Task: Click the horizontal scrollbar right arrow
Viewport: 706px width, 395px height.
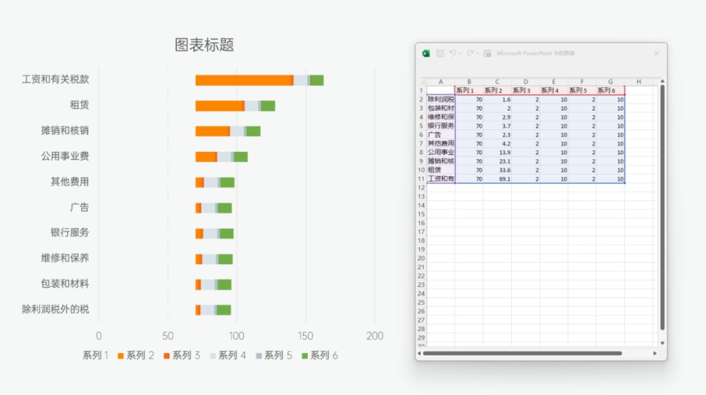Action: 655,353
